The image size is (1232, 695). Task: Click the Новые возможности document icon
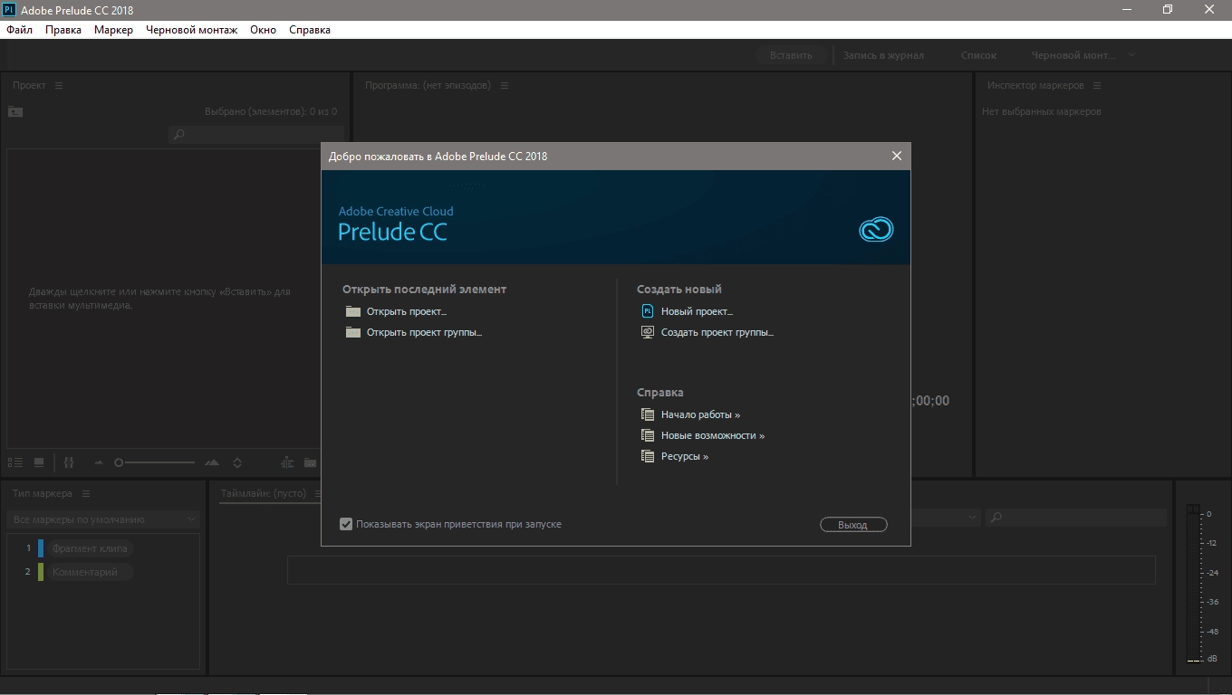(647, 435)
